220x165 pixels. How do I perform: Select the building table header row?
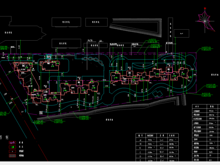point(157,136)
